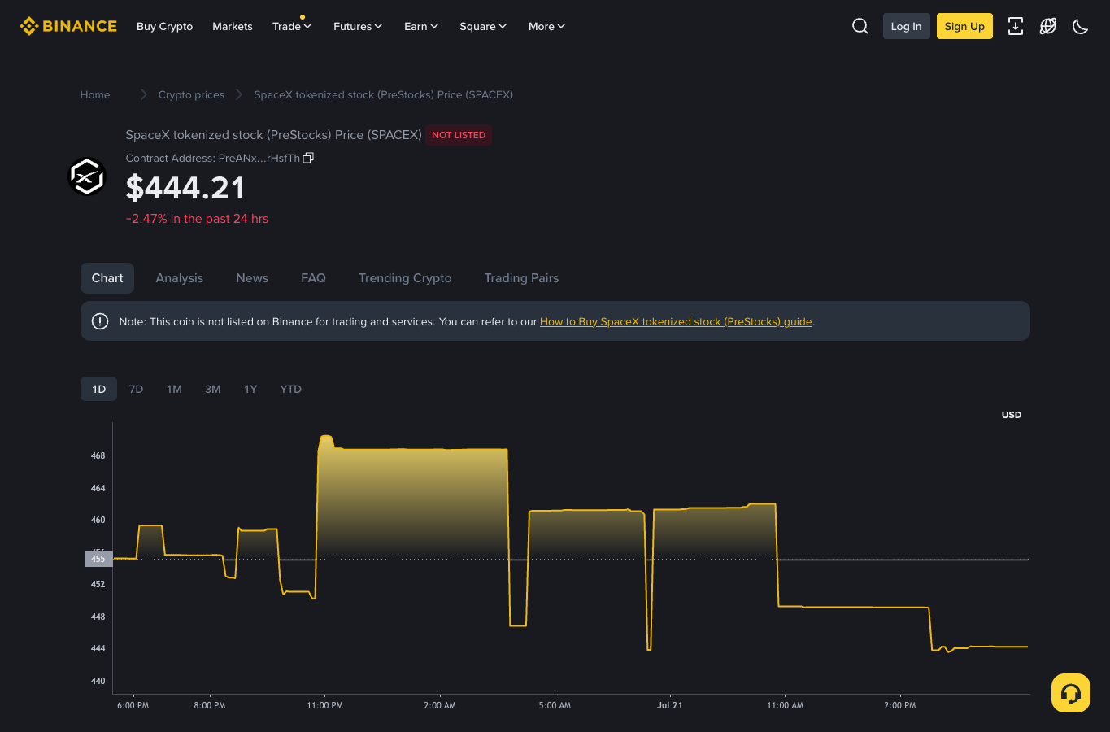
Task: Click the 455 price marker on chart axis
Action: click(x=98, y=559)
